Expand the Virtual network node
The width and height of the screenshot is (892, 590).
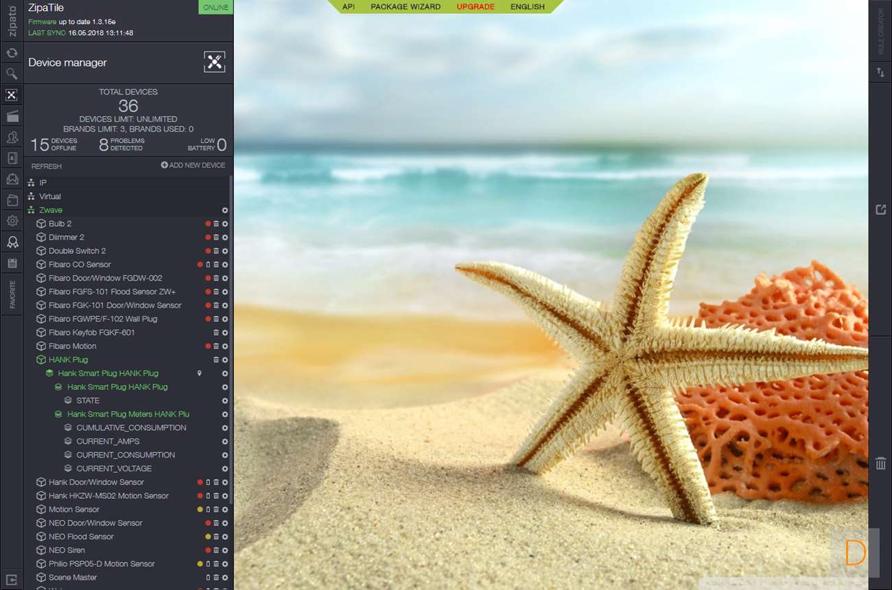click(x=49, y=196)
